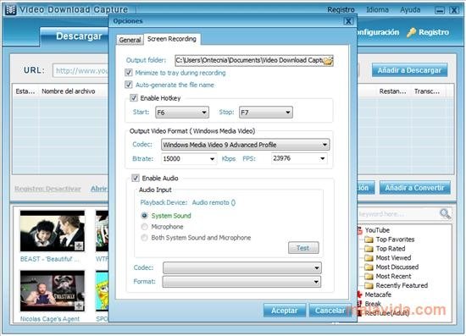Open the Ayuda menu
This screenshot has height=336, width=466.
(x=410, y=10)
